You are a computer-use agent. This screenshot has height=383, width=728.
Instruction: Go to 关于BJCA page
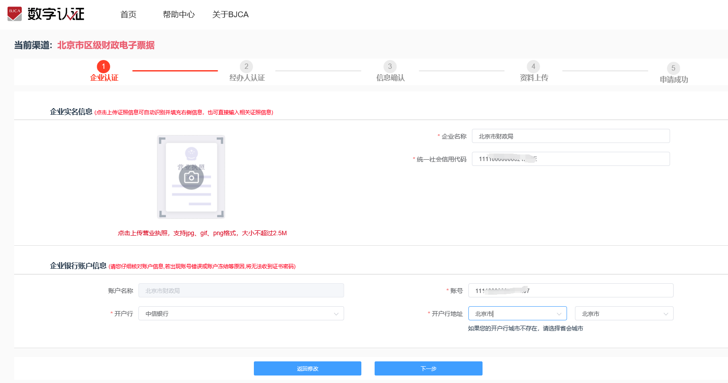point(230,15)
